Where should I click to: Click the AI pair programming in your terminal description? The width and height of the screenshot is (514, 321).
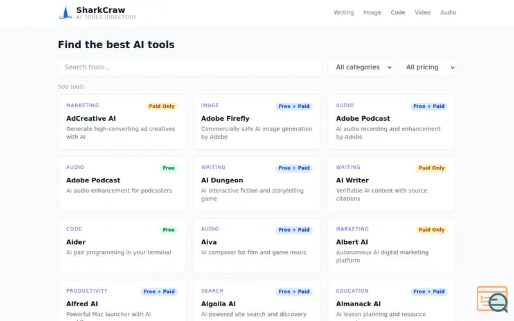119,252
